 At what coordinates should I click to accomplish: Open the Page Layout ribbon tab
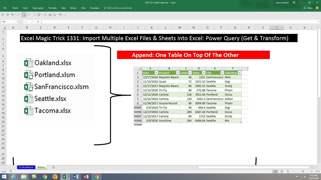click(38, 8)
